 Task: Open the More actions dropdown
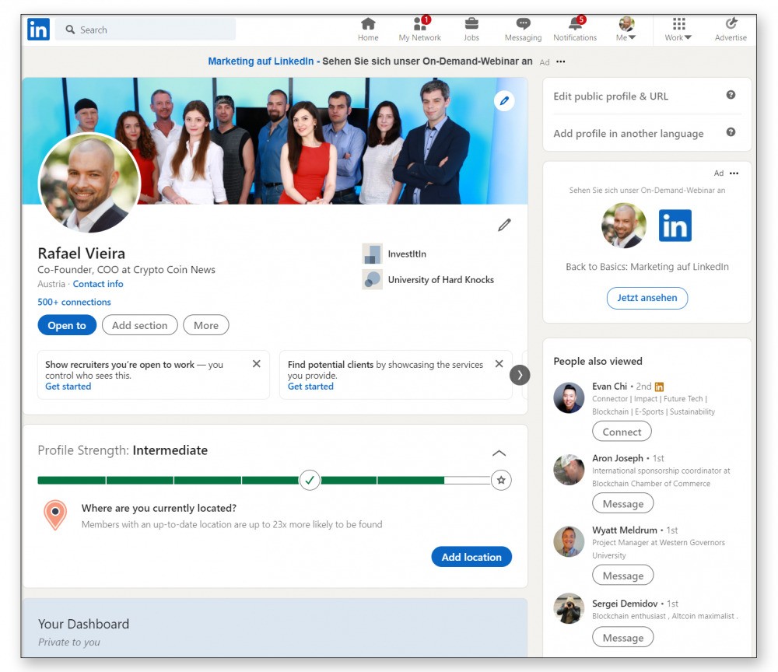pos(206,325)
